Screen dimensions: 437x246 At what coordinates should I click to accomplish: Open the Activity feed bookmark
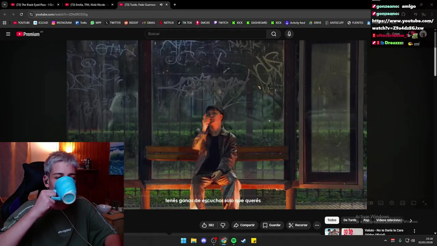point(295,23)
